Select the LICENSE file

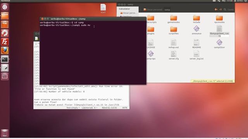point(151,44)
